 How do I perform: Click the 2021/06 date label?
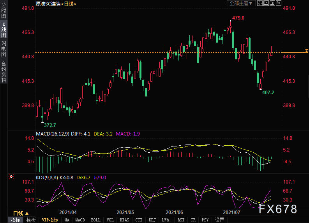(x=175, y=212)
